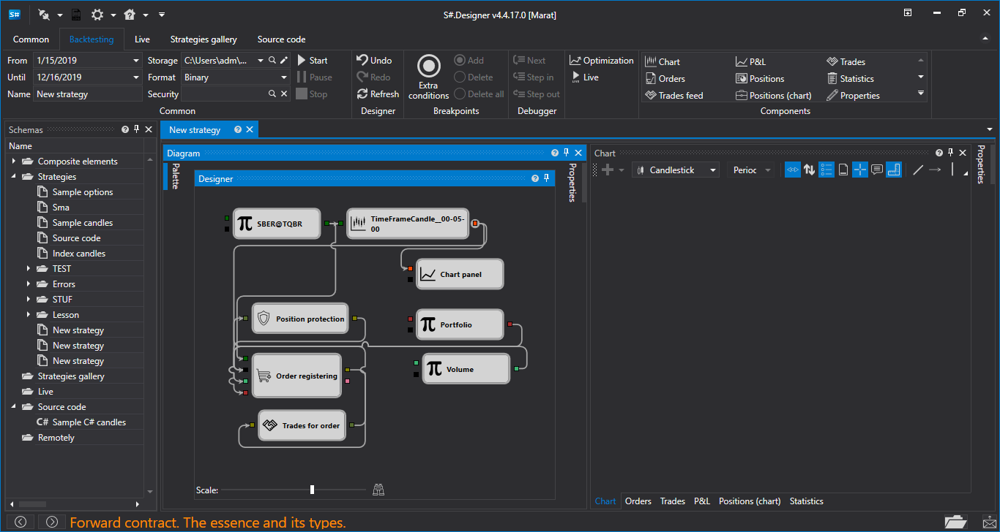Click the Optimization chart icon

pos(575,61)
